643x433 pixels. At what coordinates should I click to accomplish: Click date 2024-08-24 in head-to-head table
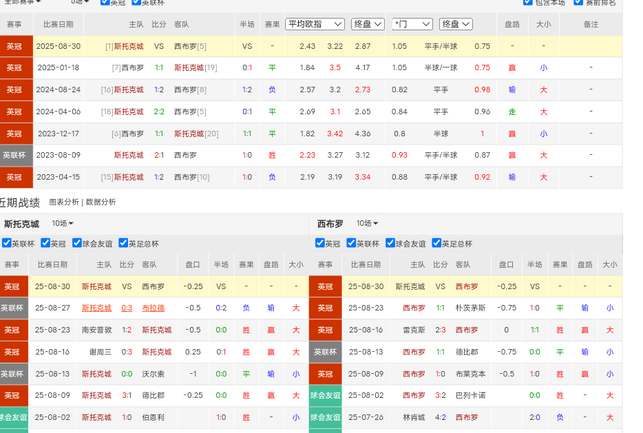(59, 89)
